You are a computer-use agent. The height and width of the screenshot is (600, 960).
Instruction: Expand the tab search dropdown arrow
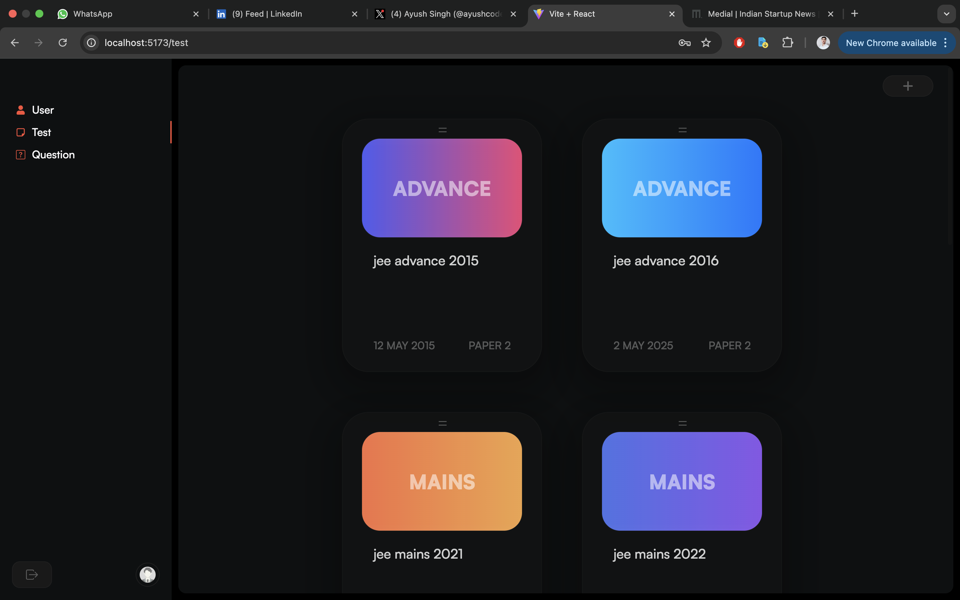pos(947,14)
